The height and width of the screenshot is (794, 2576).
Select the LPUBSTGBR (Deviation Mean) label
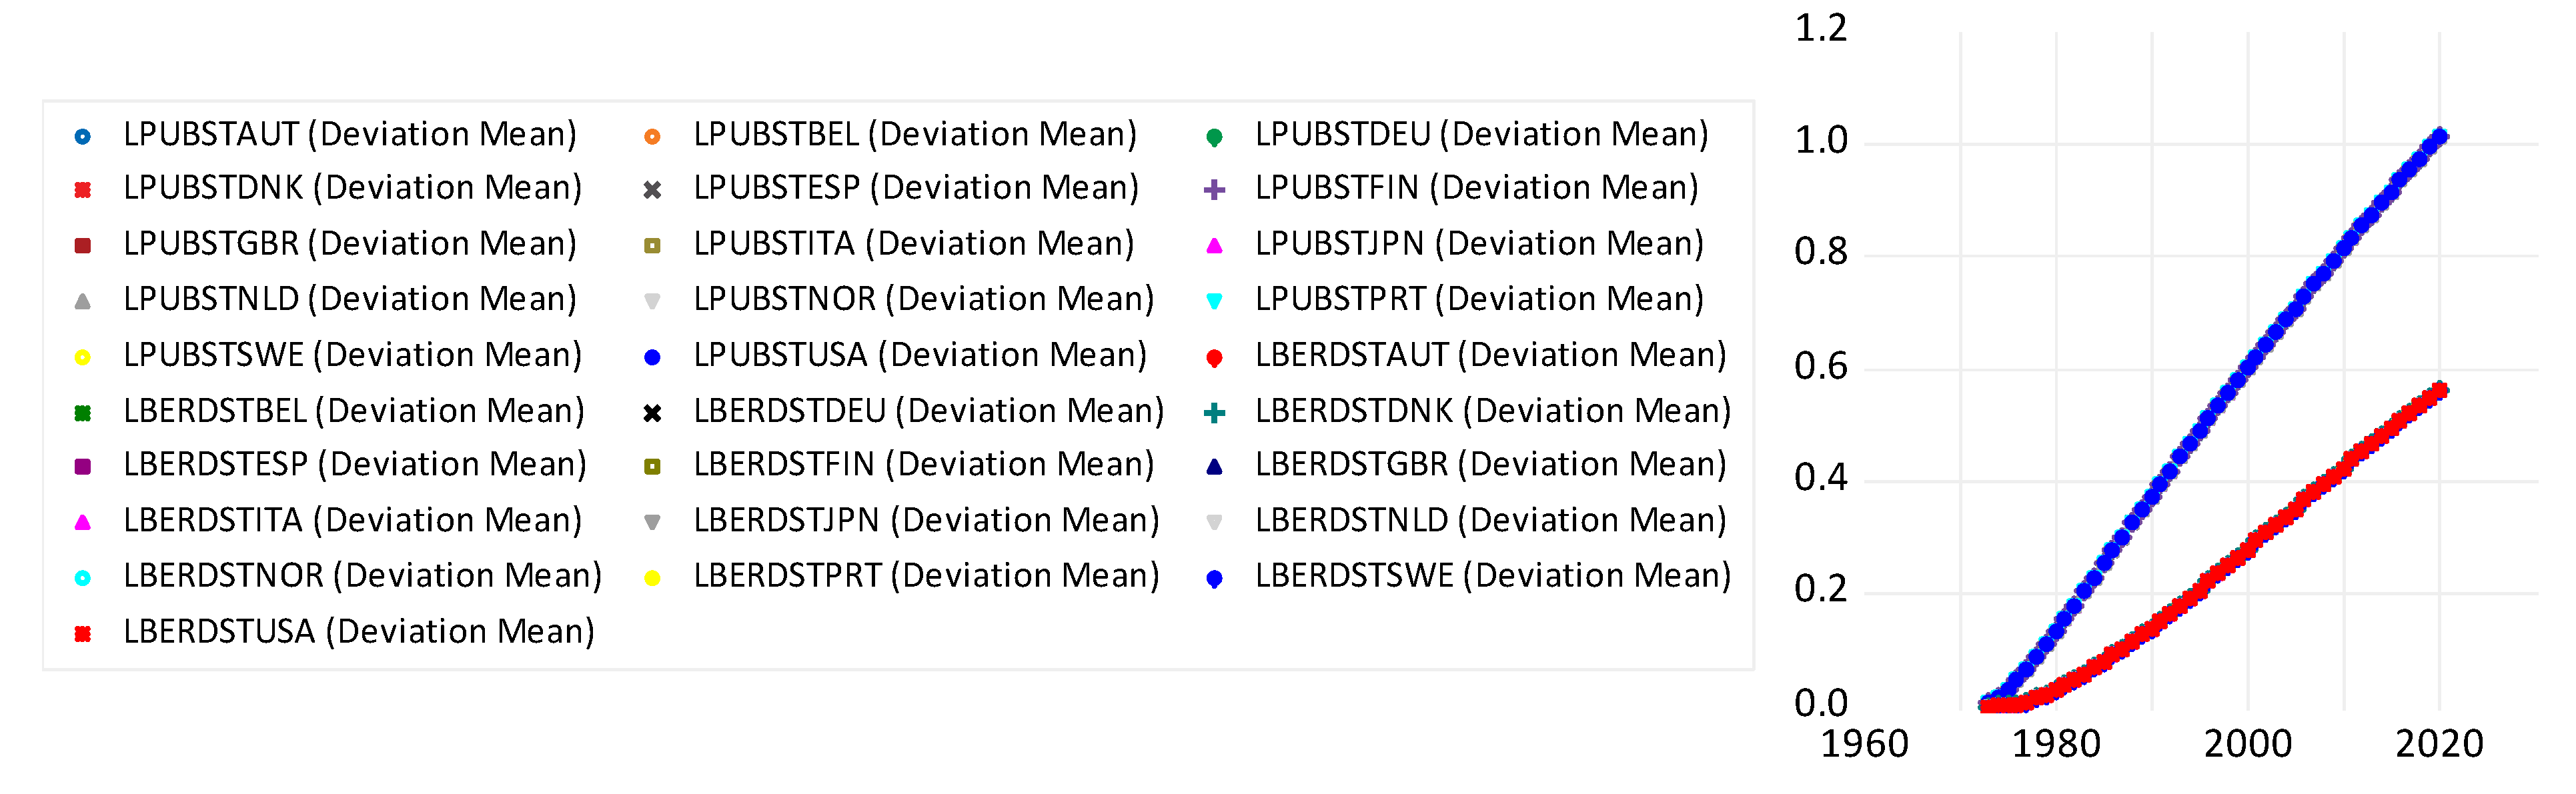click(x=350, y=244)
